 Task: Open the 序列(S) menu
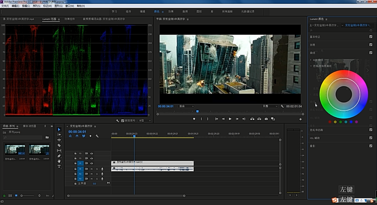tap(36, 6)
